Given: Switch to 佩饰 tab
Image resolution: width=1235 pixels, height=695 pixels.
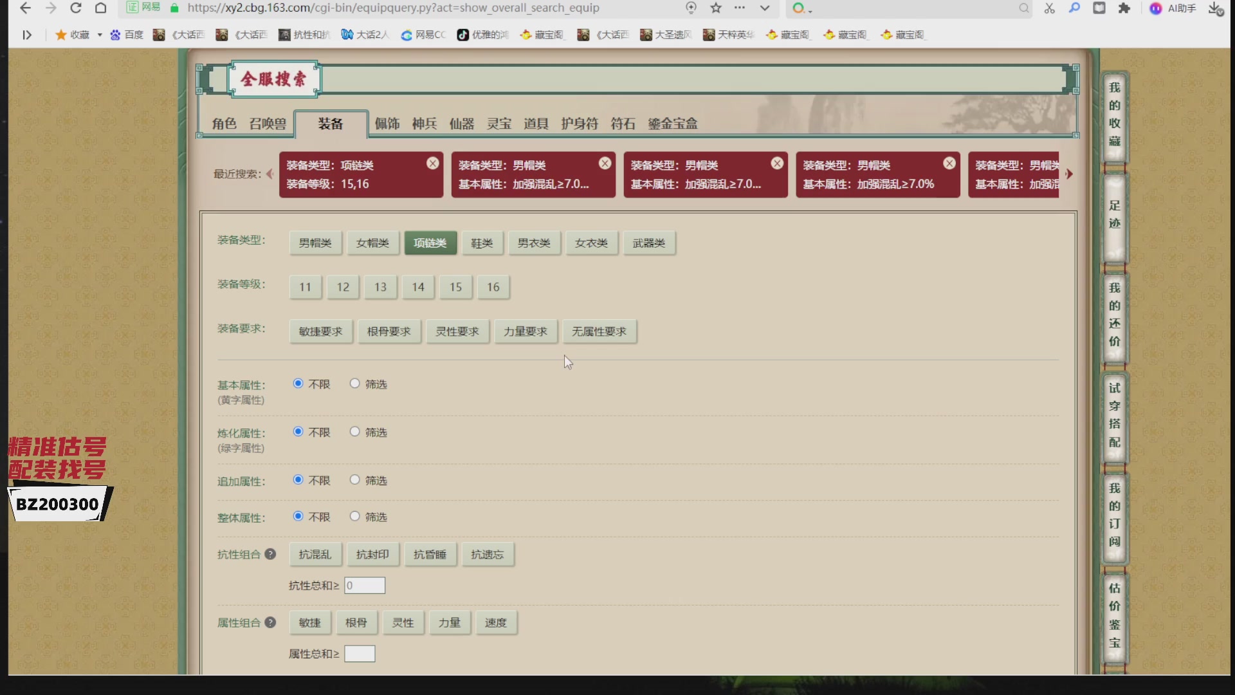Looking at the screenshot, I should coord(387,124).
